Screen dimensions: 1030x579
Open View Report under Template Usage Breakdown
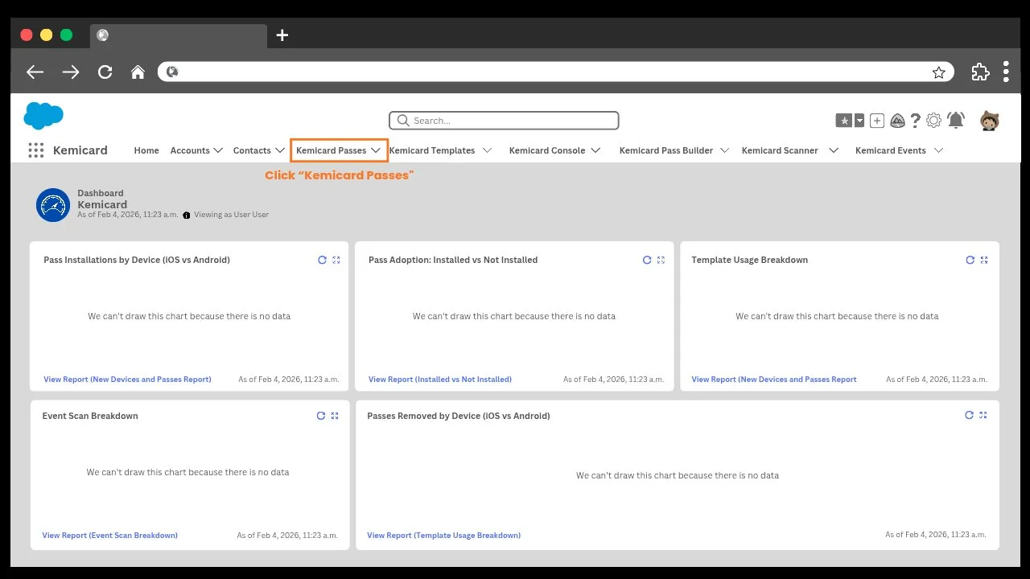774,380
